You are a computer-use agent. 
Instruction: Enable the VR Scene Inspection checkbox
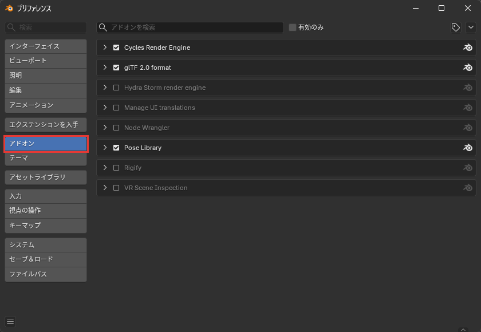(116, 188)
